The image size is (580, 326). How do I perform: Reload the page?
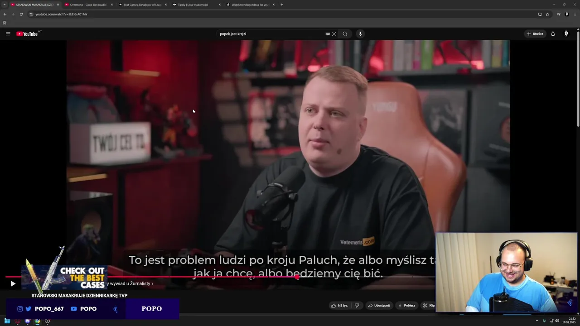[21, 14]
